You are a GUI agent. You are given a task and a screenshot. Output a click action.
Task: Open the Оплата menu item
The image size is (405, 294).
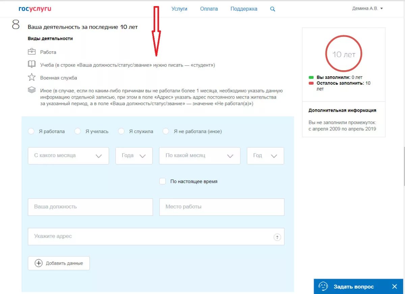coord(209,9)
